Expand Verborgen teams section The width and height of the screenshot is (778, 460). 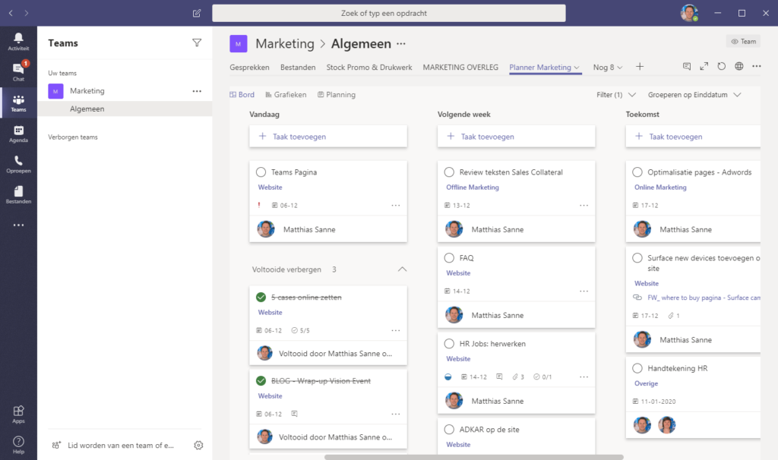(73, 137)
